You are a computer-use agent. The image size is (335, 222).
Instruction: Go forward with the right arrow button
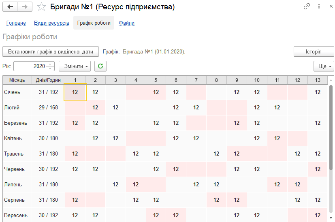point(25,7)
